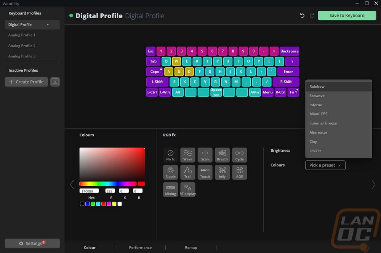Click the Create Profile button
381x253 pixels.
pos(26,82)
